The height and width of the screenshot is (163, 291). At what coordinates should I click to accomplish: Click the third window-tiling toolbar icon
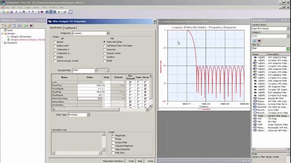point(55,12)
